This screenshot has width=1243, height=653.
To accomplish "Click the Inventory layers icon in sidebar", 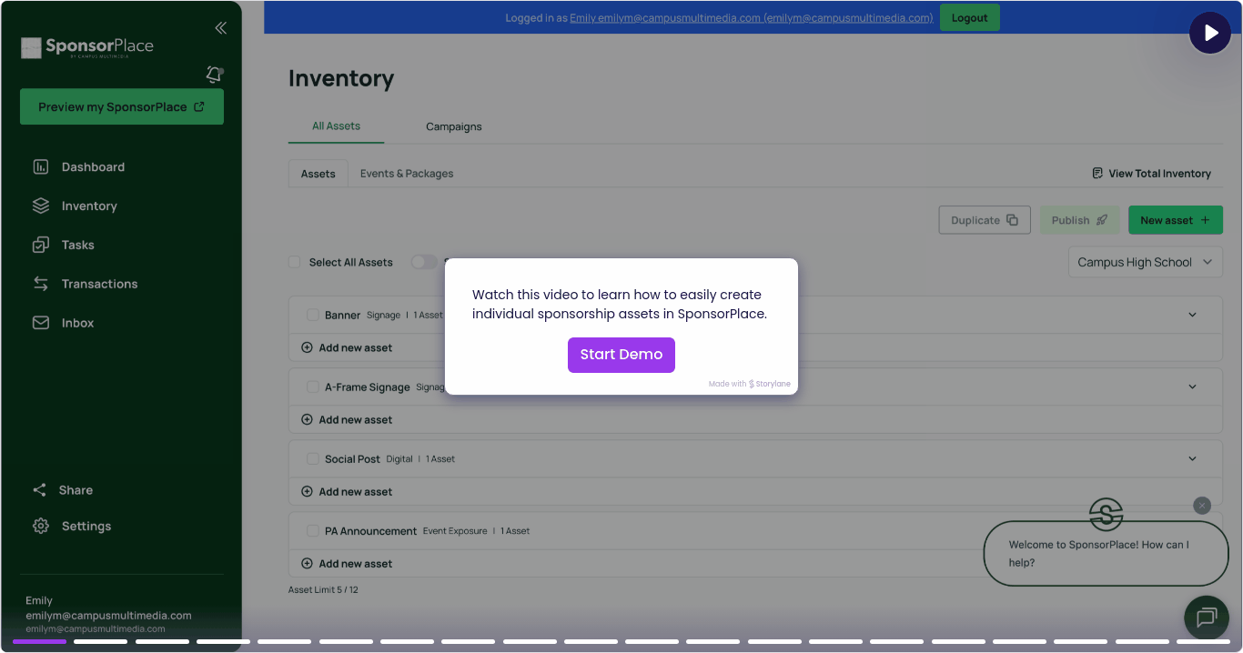I will [41, 206].
